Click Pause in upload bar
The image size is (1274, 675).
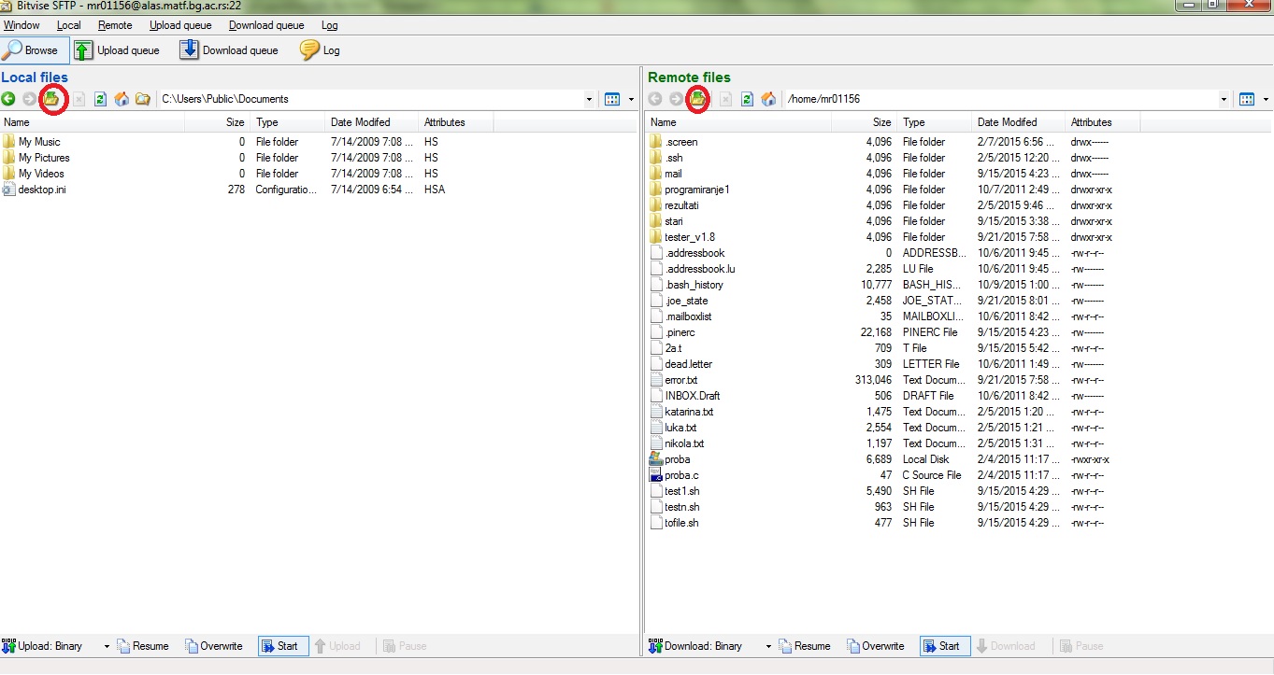404,646
